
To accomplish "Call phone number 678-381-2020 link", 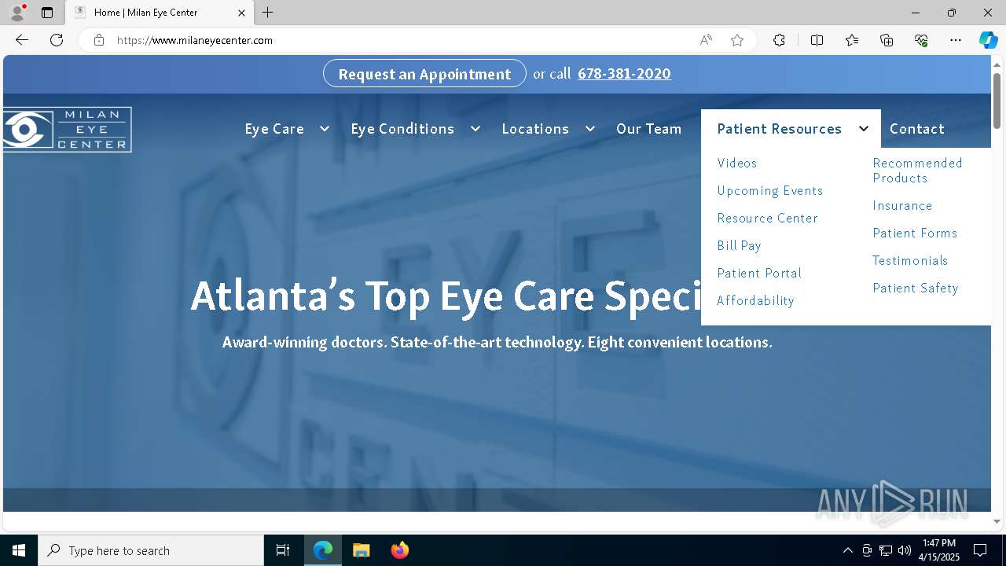I will point(624,74).
